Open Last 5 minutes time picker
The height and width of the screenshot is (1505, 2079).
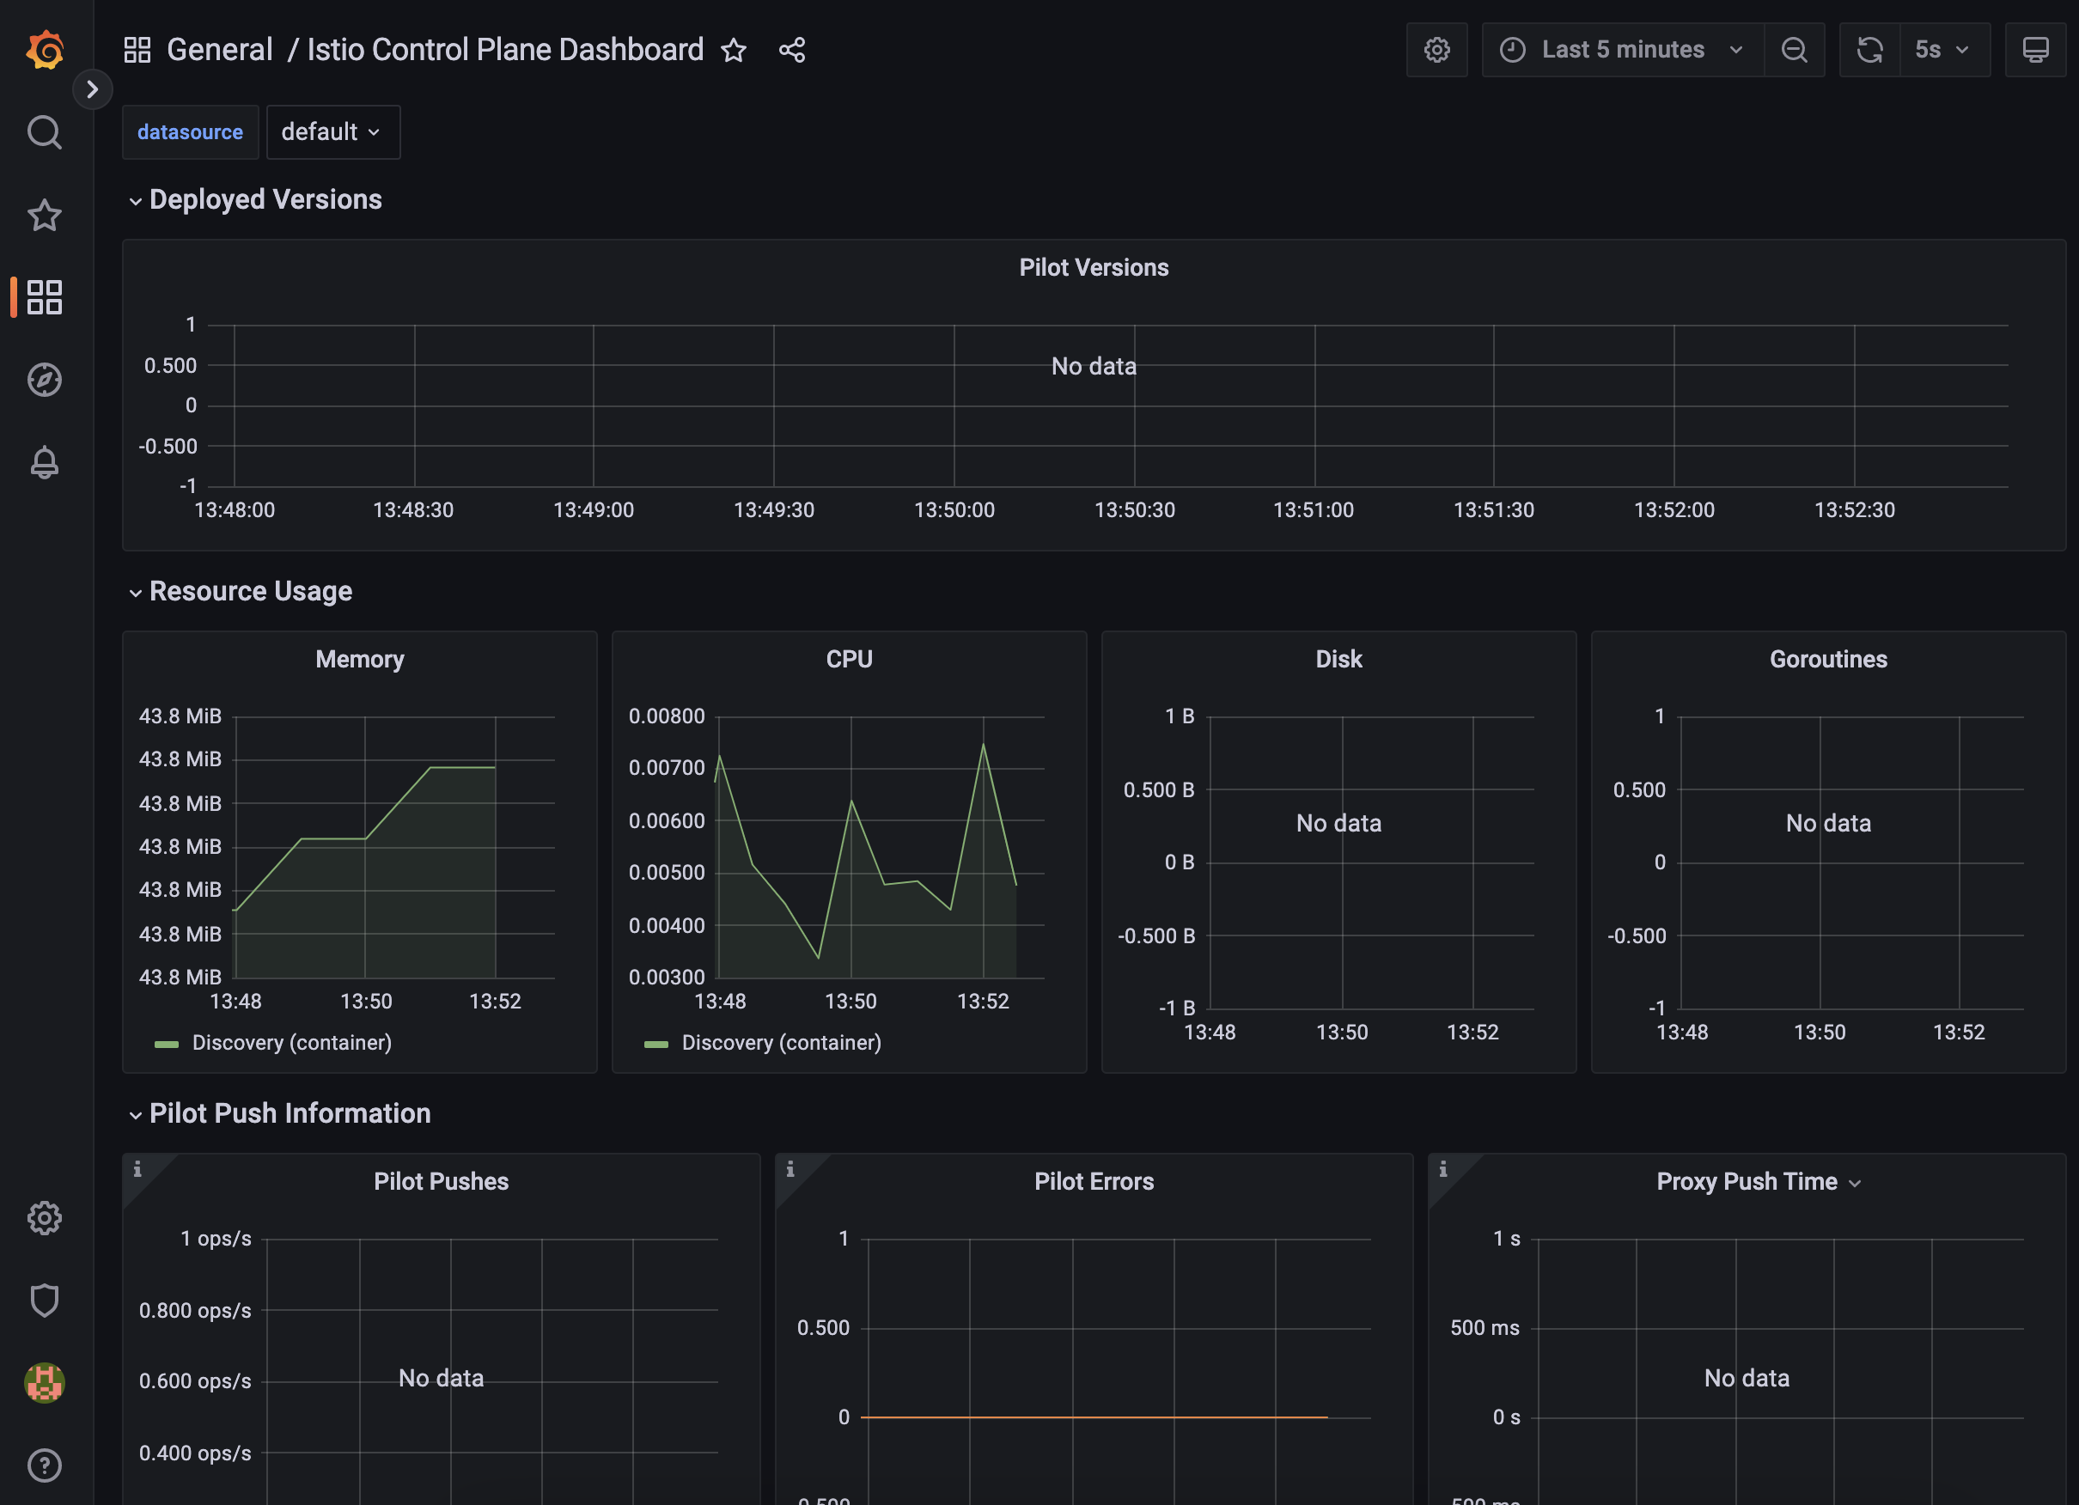click(x=1622, y=50)
